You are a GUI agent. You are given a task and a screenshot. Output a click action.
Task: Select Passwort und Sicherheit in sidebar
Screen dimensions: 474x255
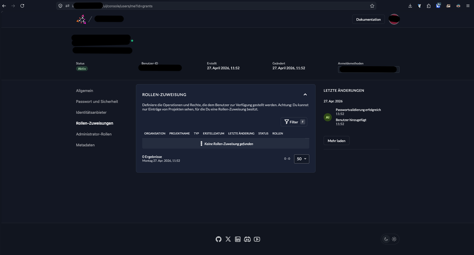[97, 102]
